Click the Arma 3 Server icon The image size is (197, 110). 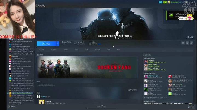click(x=10, y=64)
